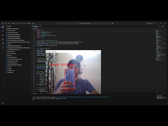Click the yolo_model = YOLO line
The width and height of the screenshot is (168, 126).
pyautogui.click(x=47, y=45)
